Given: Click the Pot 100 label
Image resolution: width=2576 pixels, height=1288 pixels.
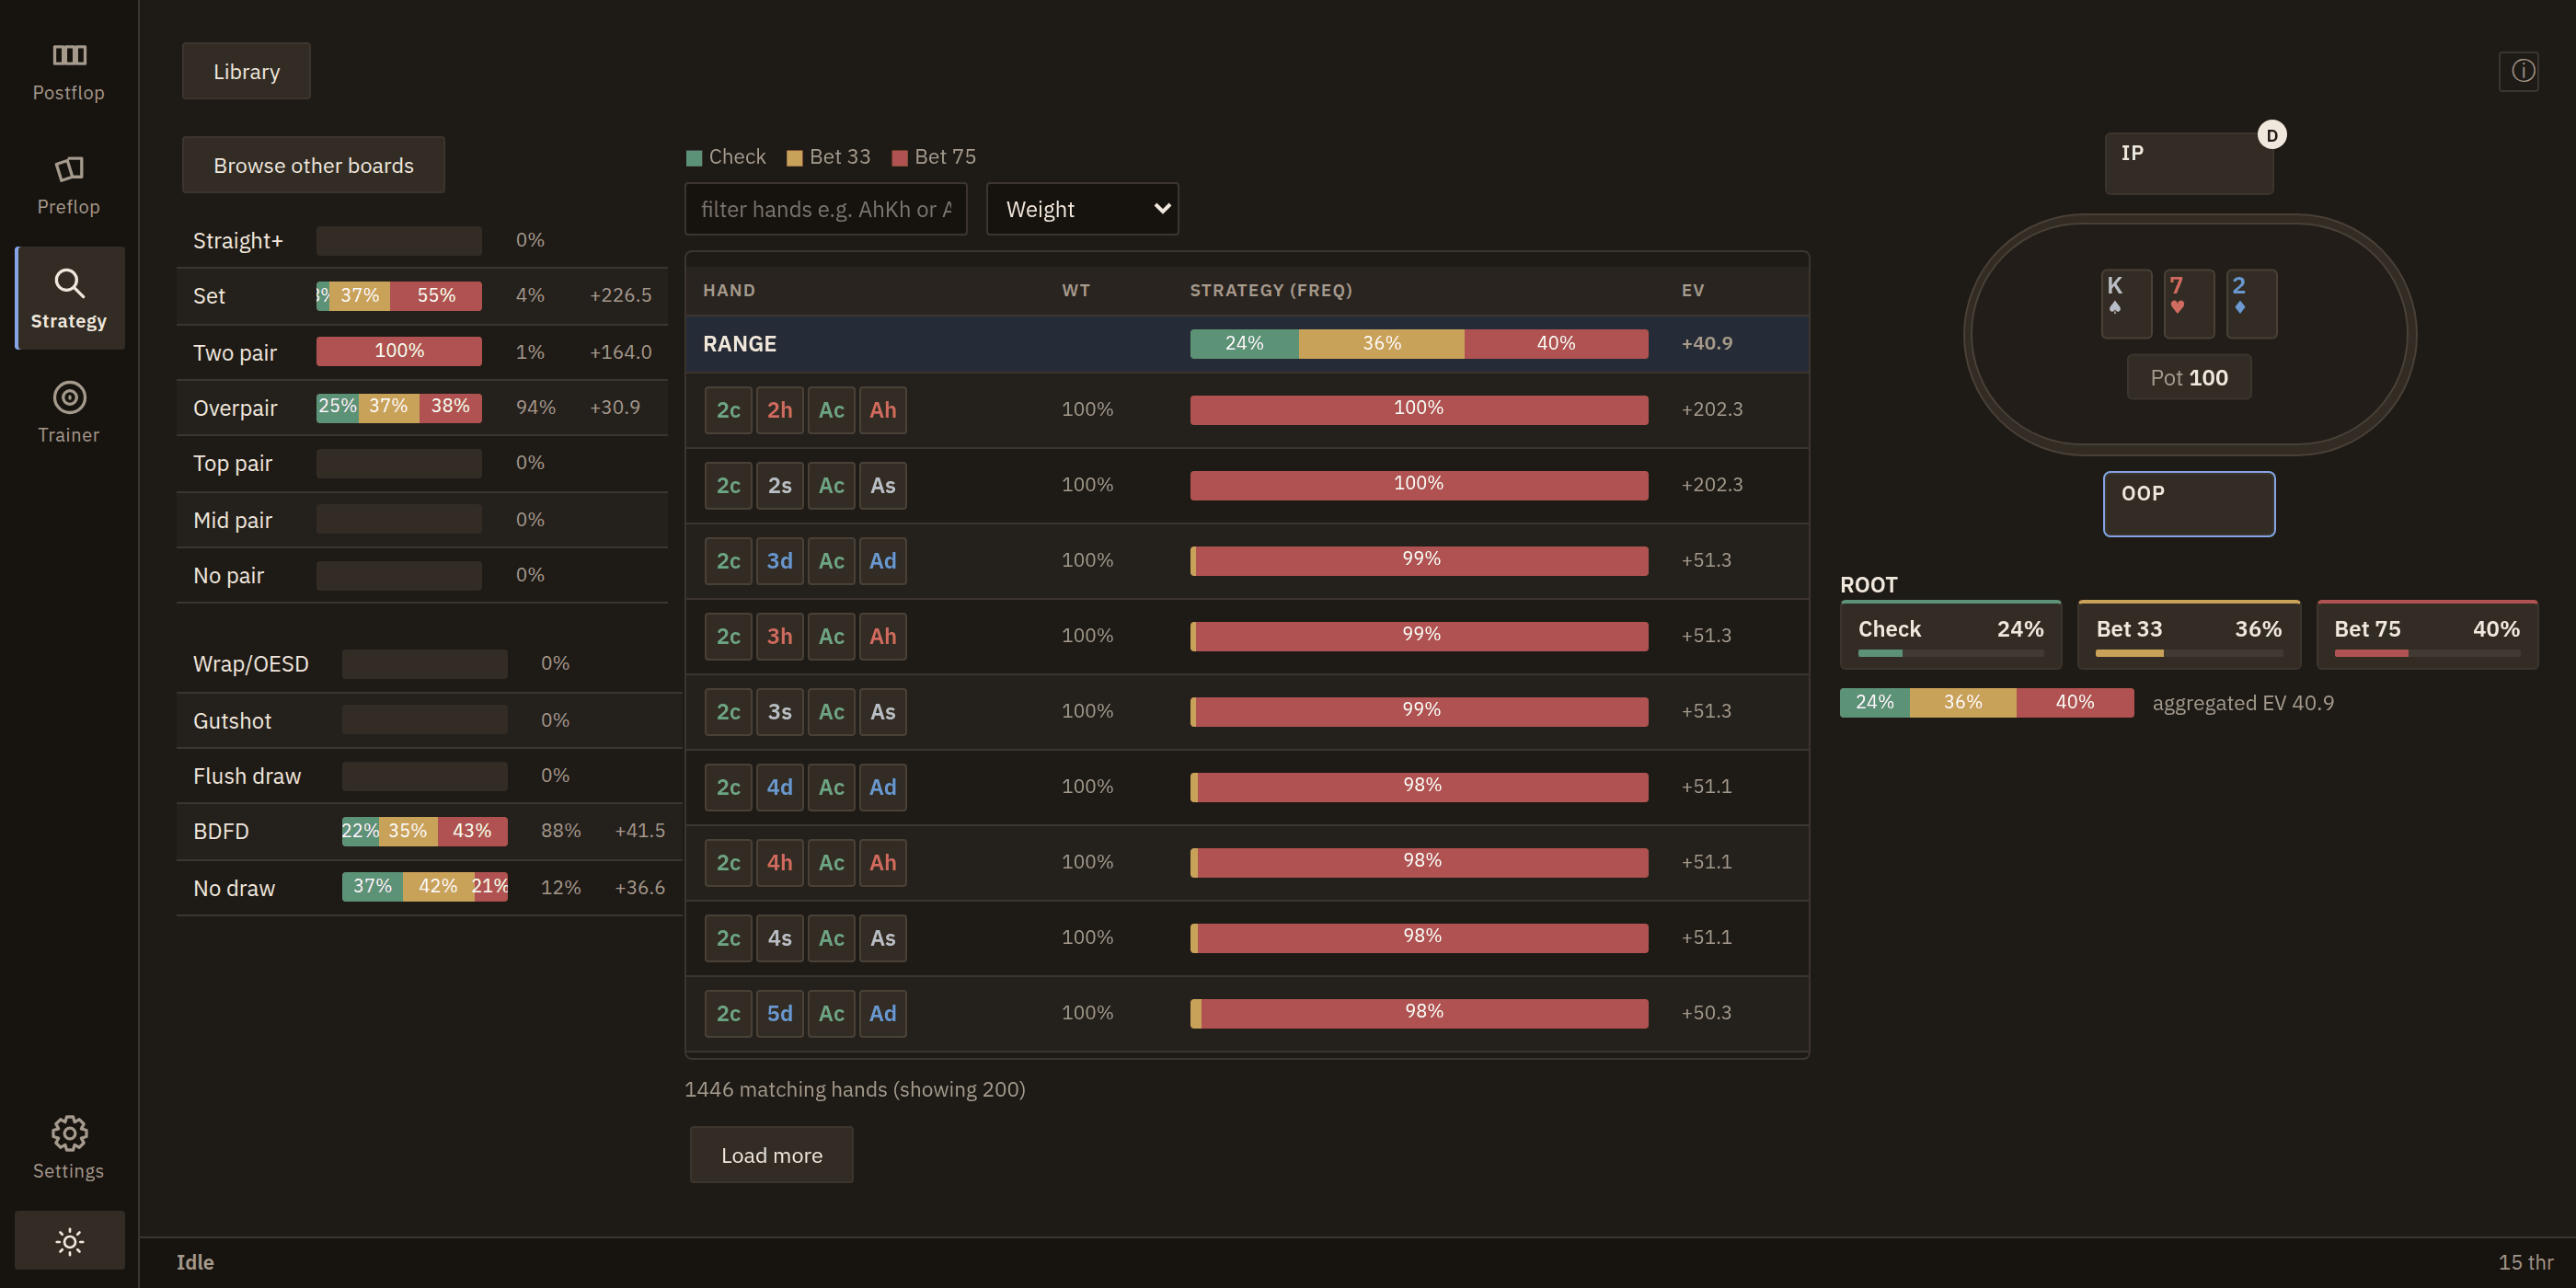Looking at the screenshot, I should click(2189, 378).
